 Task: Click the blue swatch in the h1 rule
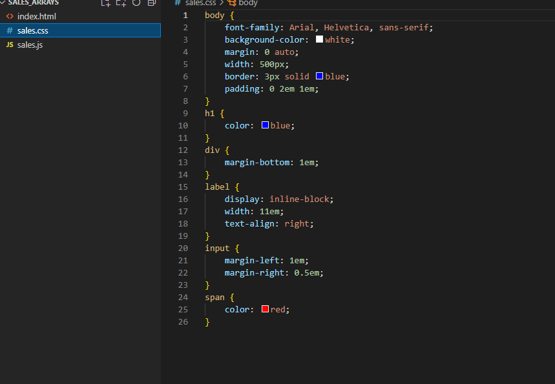pos(264,125)
